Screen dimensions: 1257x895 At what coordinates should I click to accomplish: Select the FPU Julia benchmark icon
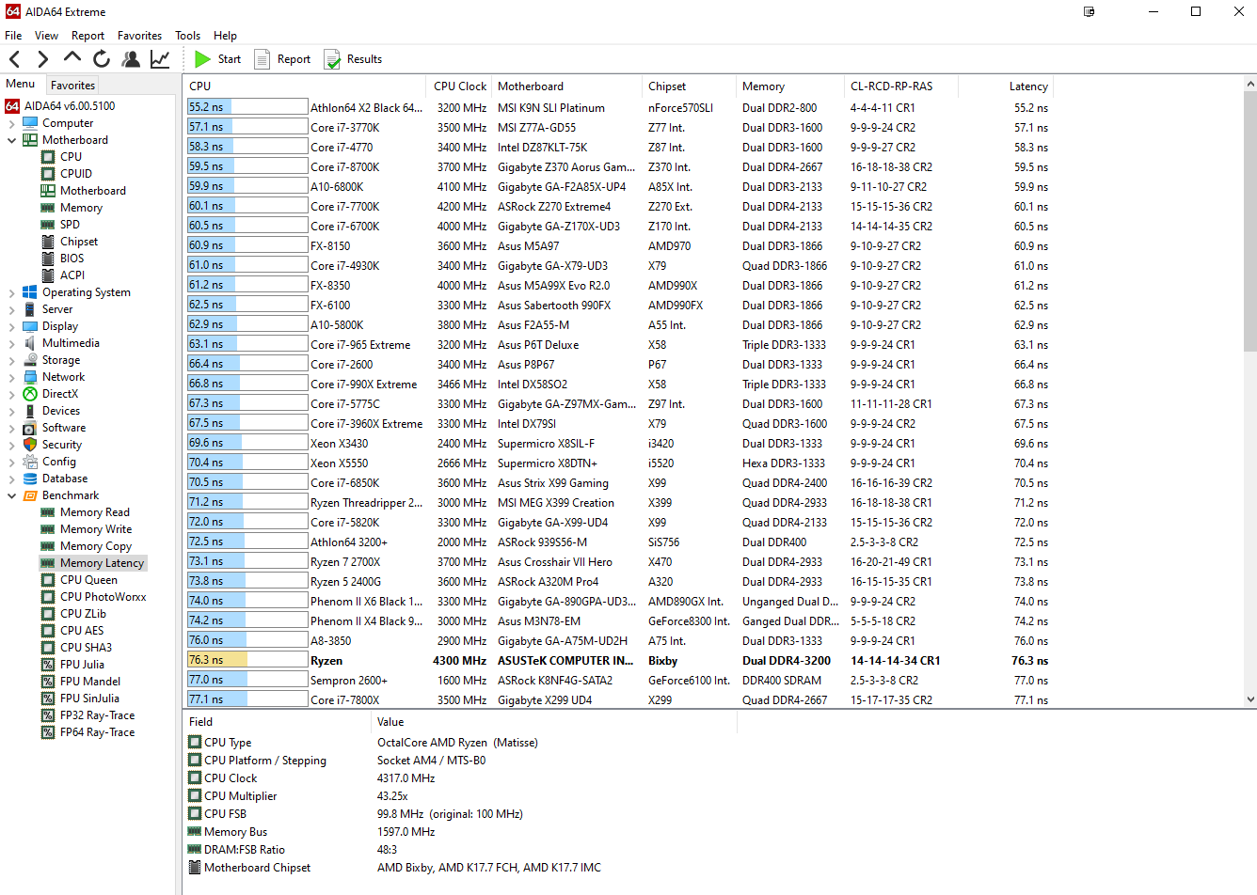pyautogui.click(x=48, y=665)
